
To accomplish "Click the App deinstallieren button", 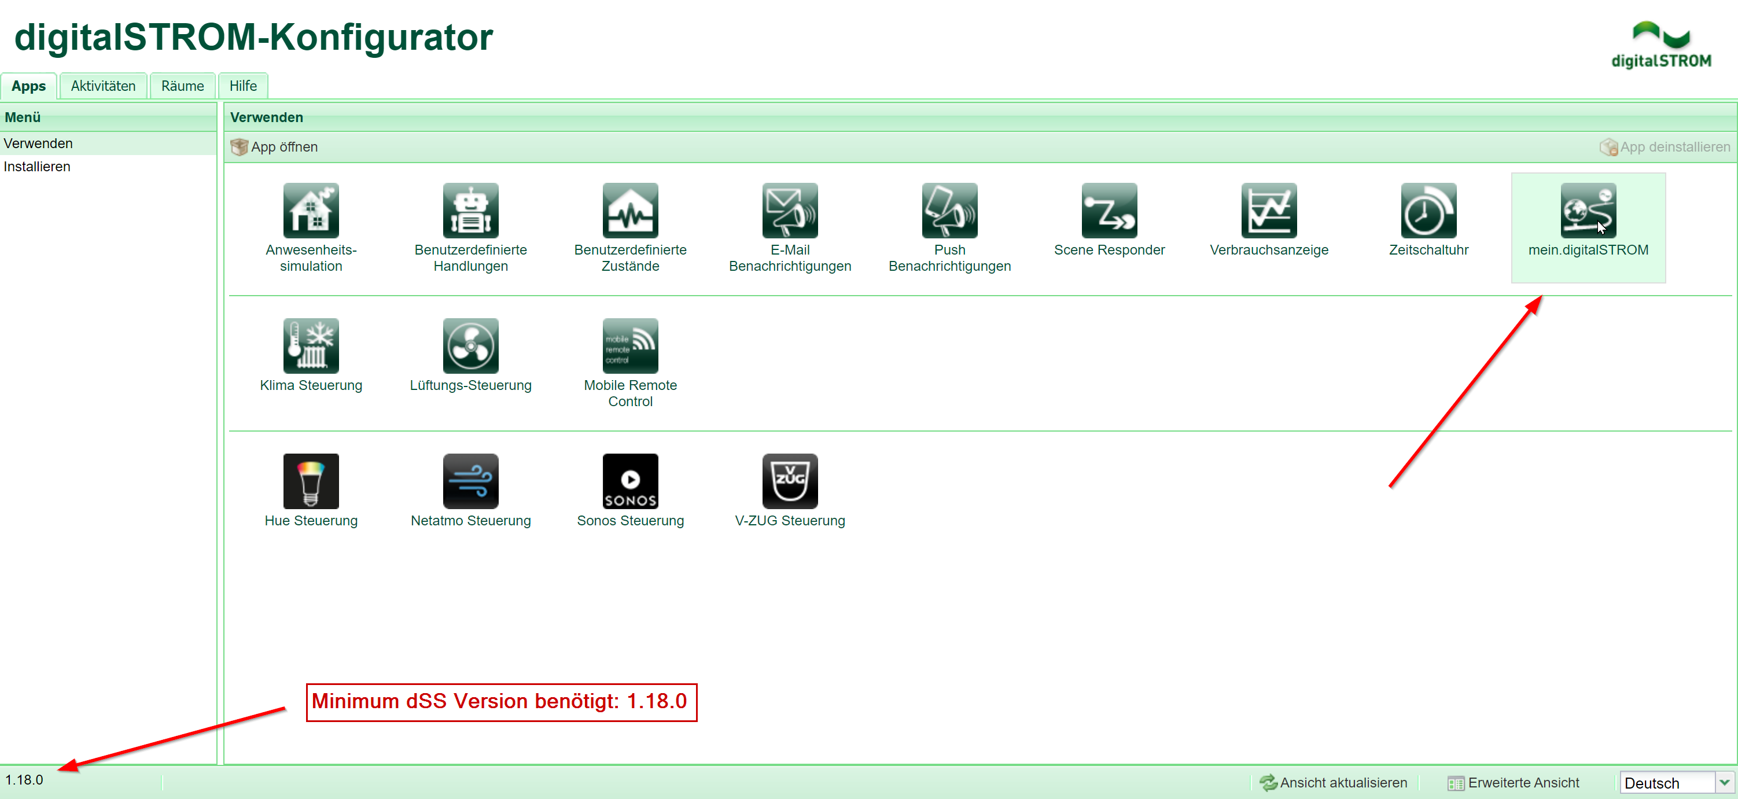I will (1665, 147).
